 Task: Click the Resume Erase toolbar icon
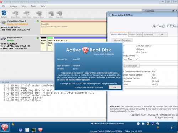coord(39,14)
